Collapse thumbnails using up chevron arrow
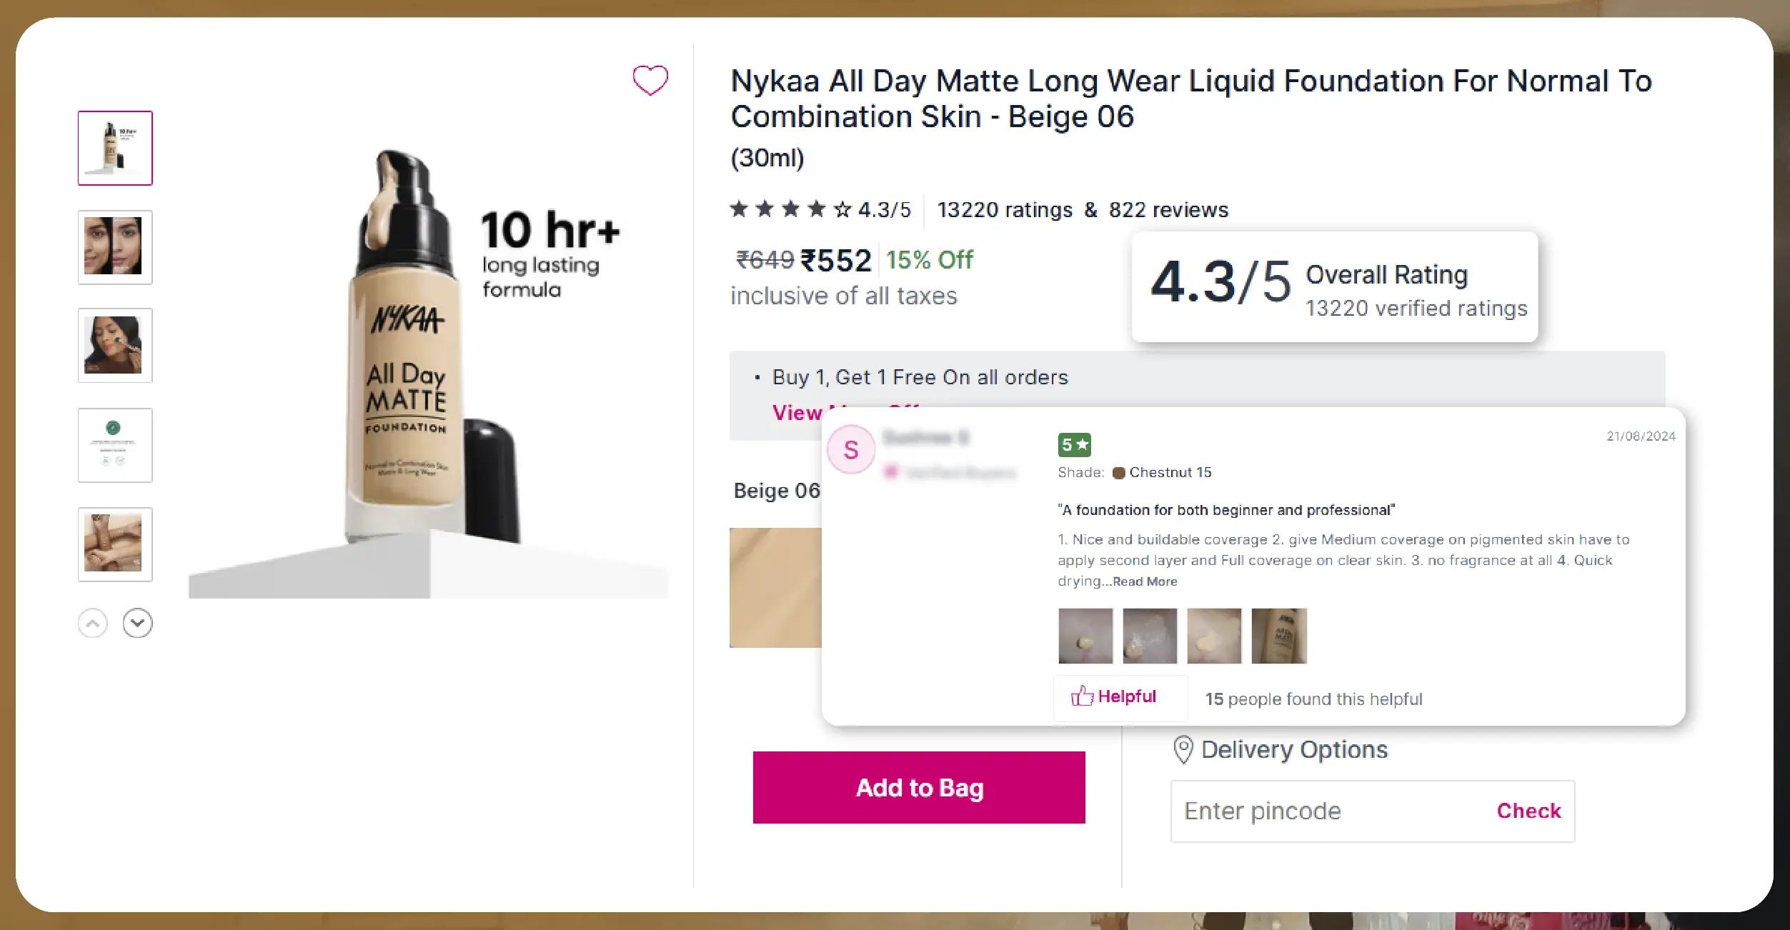The width and height of the screenshot is (1790, 930). pos(92,623)
